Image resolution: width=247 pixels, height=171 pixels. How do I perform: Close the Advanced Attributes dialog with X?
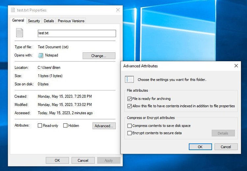click(x=236, y=66)
